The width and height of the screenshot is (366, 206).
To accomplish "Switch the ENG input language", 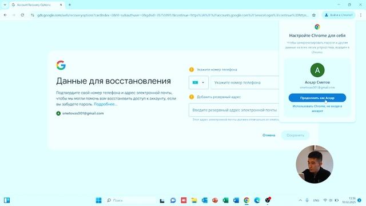I will tap(316, 200).
